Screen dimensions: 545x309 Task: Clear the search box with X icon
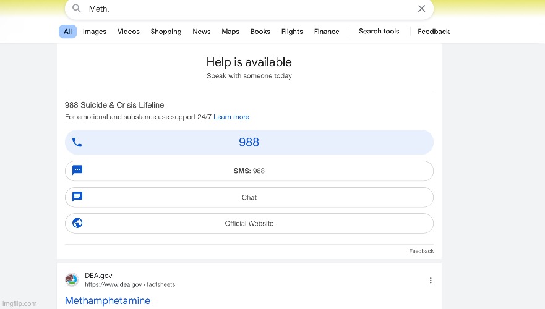click(x=421, y=9)
